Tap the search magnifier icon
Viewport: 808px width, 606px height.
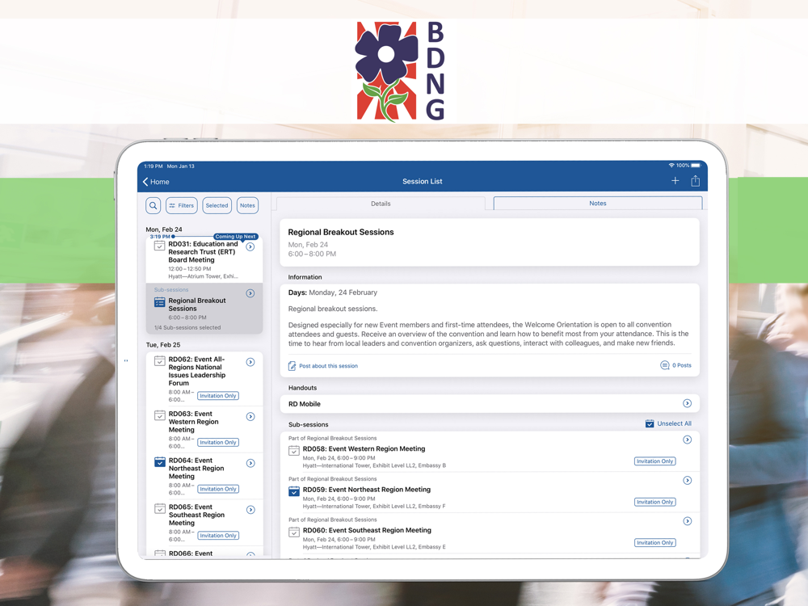coord(153,205)
